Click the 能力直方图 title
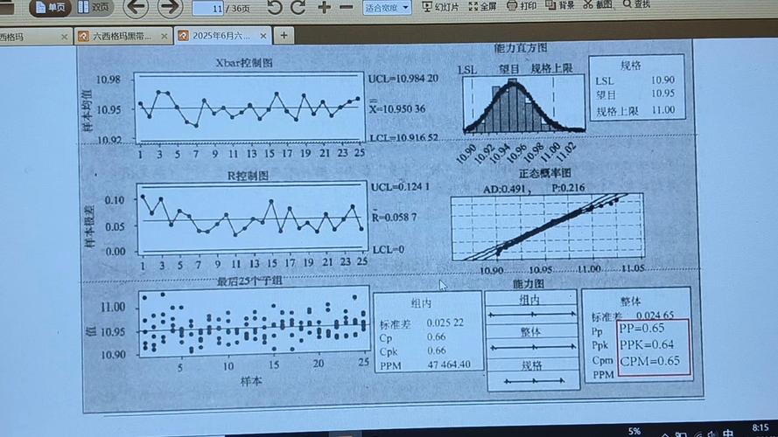The width and height of the screenshot is (778, 437). 521,47
